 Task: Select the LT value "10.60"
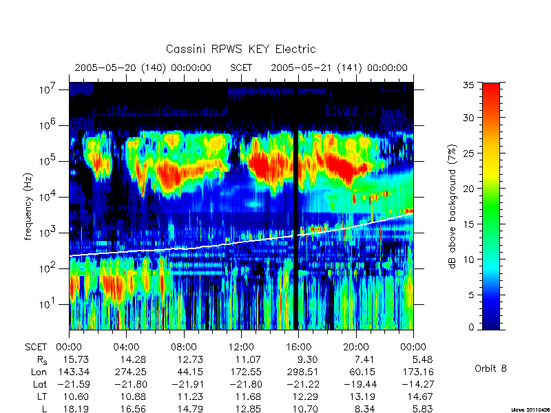76,396
